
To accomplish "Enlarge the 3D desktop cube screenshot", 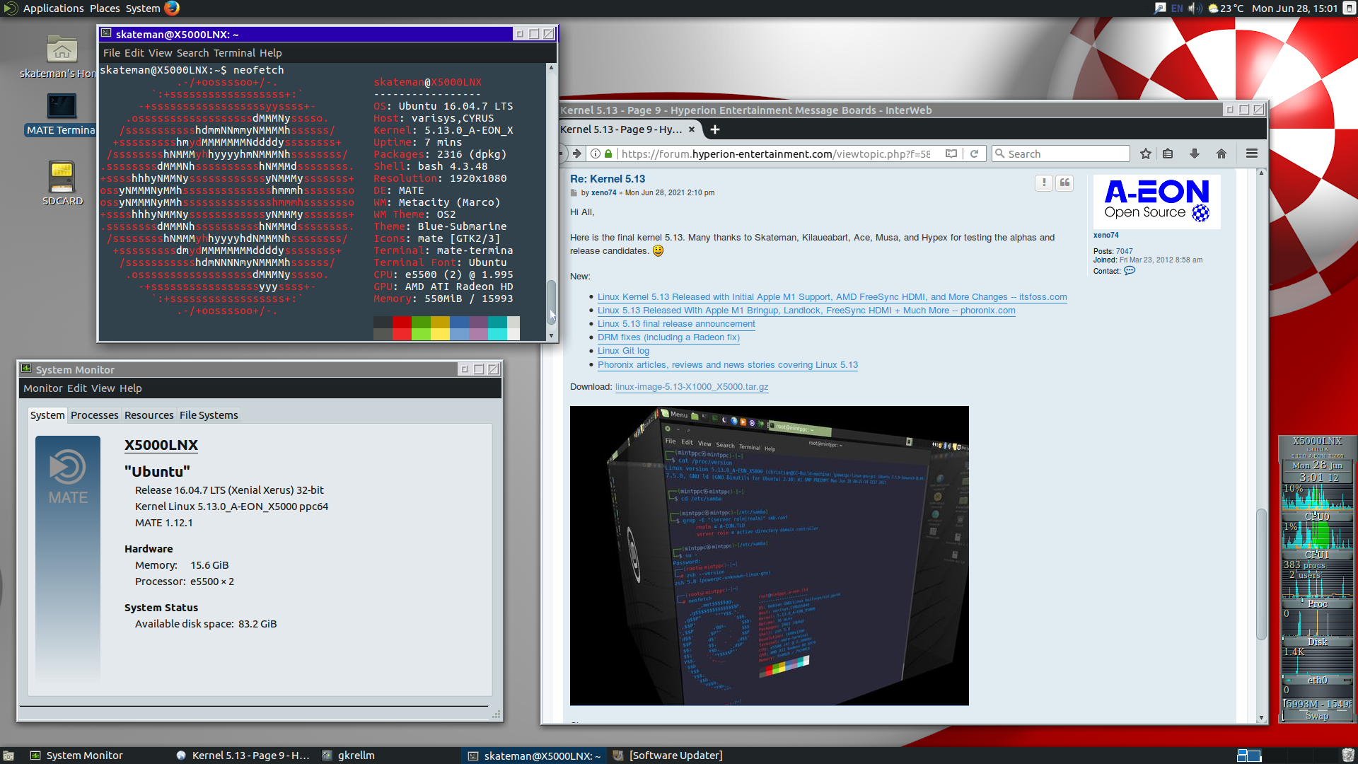I will 770,555.
